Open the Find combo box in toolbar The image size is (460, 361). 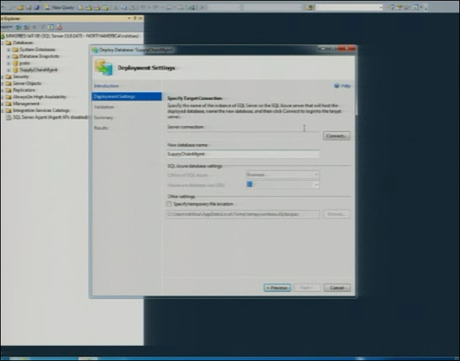(x=349, y=8)
